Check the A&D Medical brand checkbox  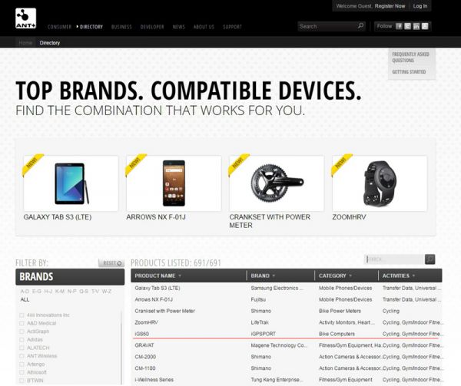(22, 323)
